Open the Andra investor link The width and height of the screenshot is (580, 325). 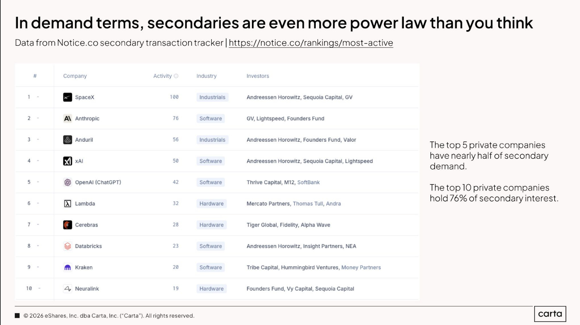tap(333, 204)
